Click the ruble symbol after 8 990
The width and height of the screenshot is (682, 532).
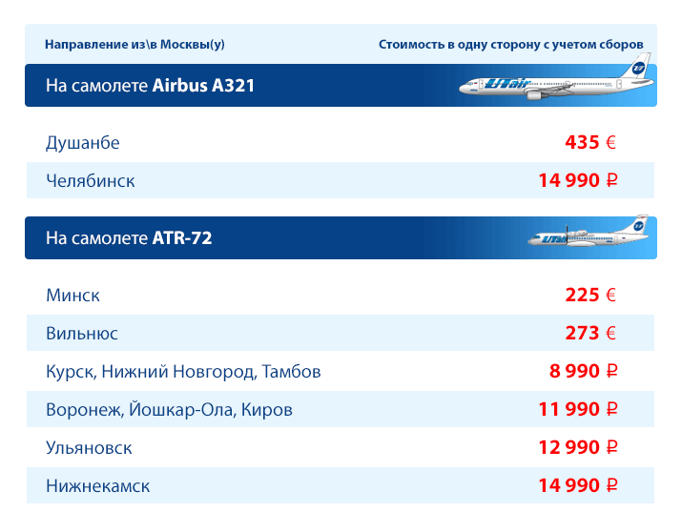611,371
